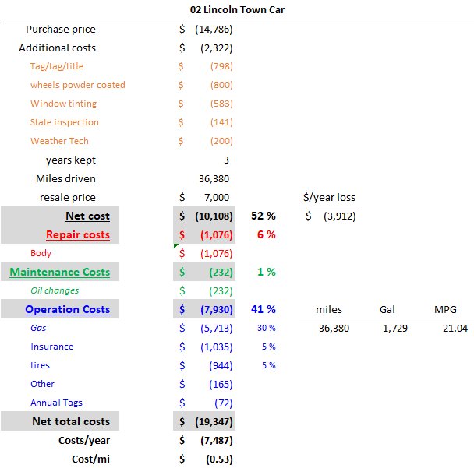474x468 pixels.
Task: Click the 'Other' row label
Action: 42,384
